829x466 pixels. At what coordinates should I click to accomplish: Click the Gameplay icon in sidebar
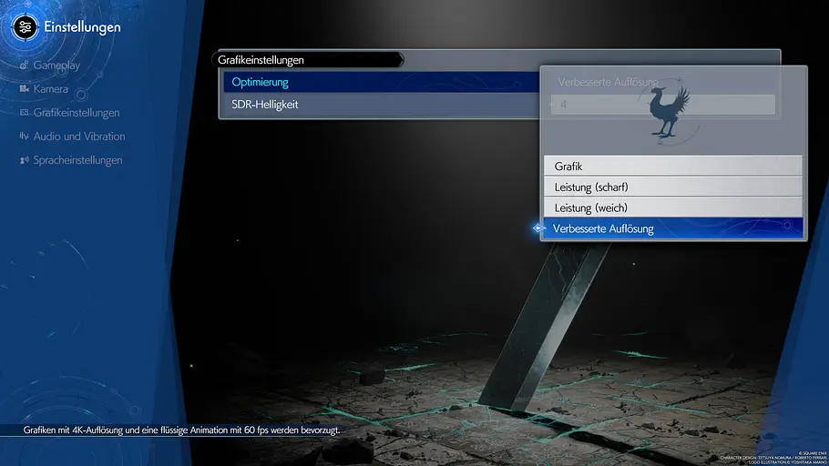click(24, 66)
